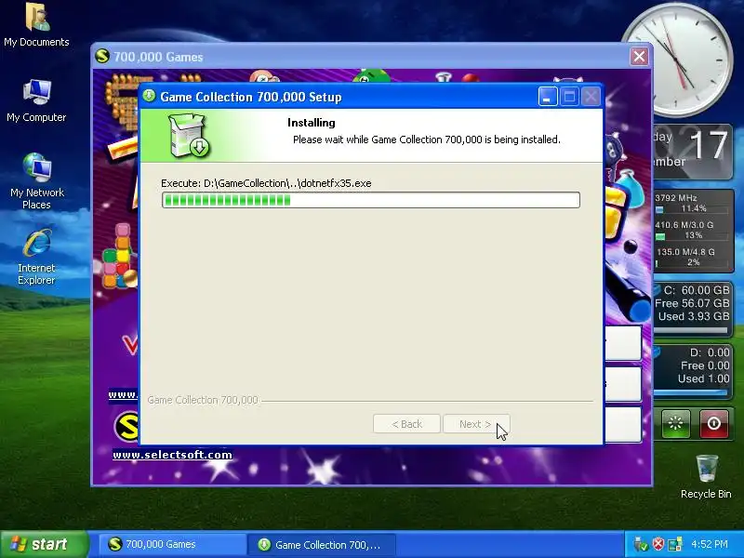Click the Game Collection 700,000 footer label

(203, 400)
